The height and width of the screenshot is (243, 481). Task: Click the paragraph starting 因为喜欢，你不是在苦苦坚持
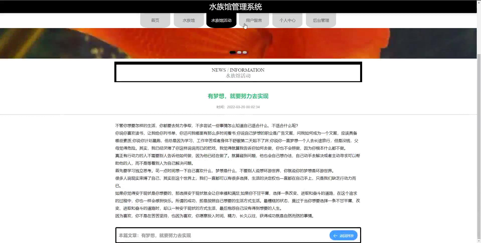click(x=215, y=216)
